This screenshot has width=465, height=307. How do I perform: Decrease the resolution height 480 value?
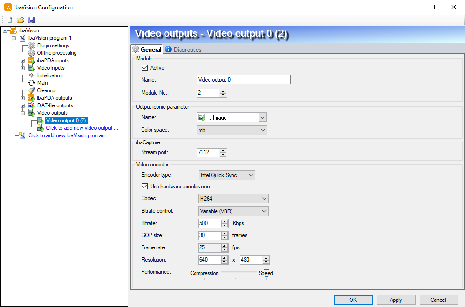pos(266,262)
